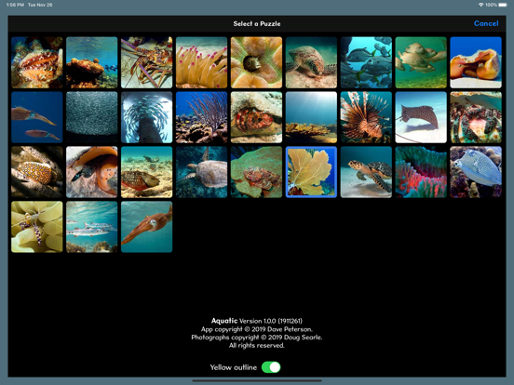Click the 'All rights reserved.' text
The image size is (514, 385).
(257, 345)
